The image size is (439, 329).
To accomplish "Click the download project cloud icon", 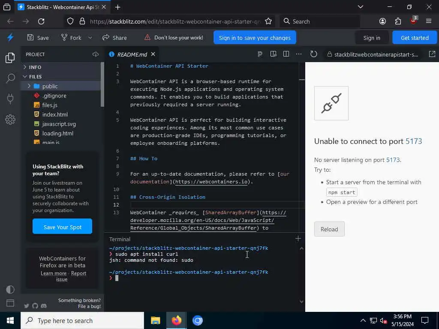I will click(96, 54).
